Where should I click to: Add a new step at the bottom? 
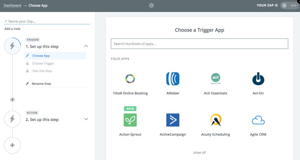tap(12, 145)
